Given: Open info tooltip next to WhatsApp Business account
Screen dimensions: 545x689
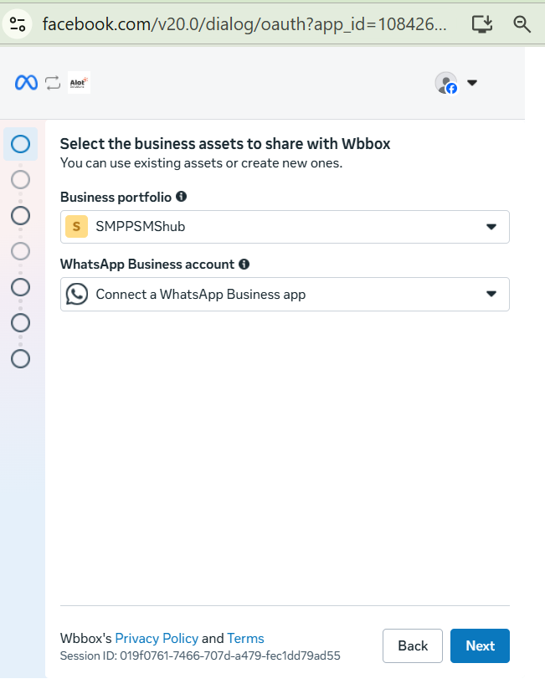Looking at the screenshot, I should pyautogui.click(x=244, y=264).
